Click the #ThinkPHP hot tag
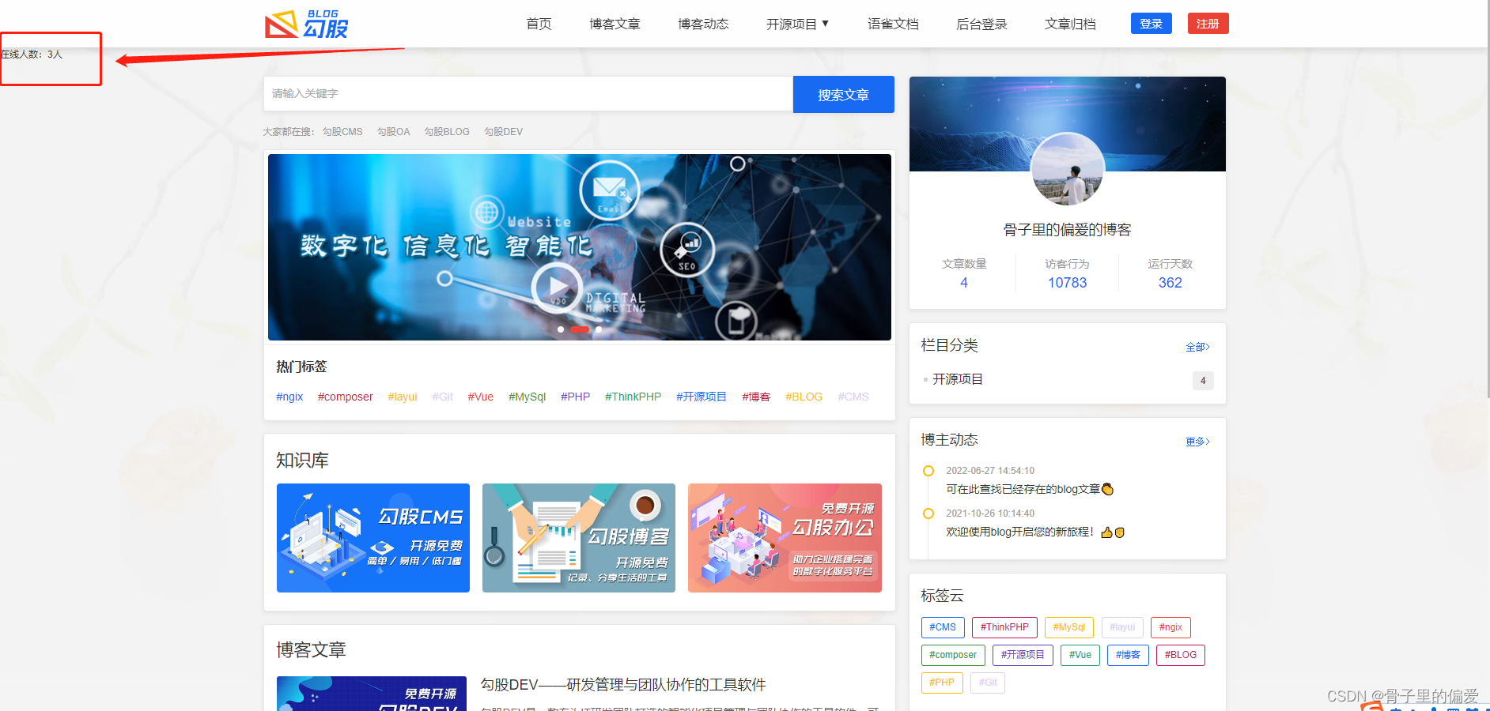The height and width of the screenshot is (711, 1490). (x=633, y=397)
